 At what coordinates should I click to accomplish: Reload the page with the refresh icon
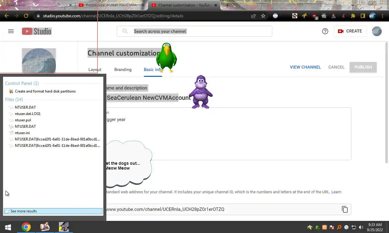click(x=26, y=16)
